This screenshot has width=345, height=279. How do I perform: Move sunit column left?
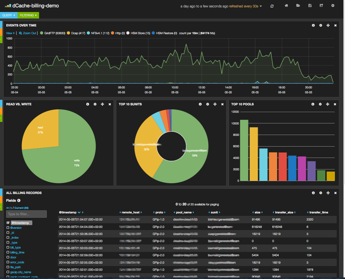tap(209, 212)
